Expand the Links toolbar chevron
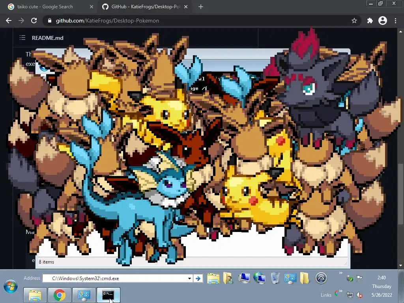This screenshot has height=303, width=404. (x=340, y=291)
